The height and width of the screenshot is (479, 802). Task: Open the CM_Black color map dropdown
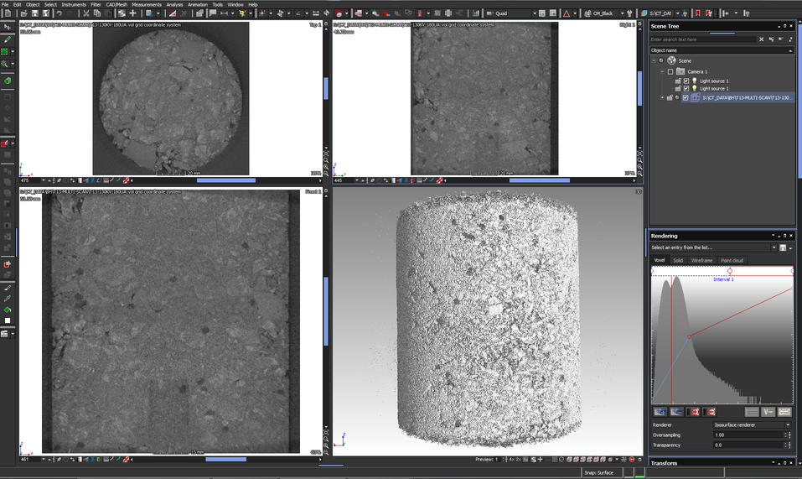click(622, 13)
